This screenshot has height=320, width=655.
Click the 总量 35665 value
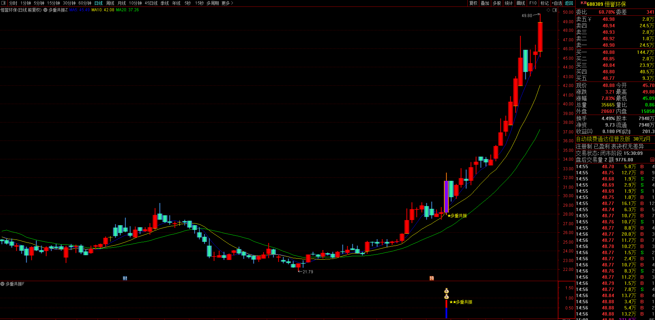(x=608, y=105)
